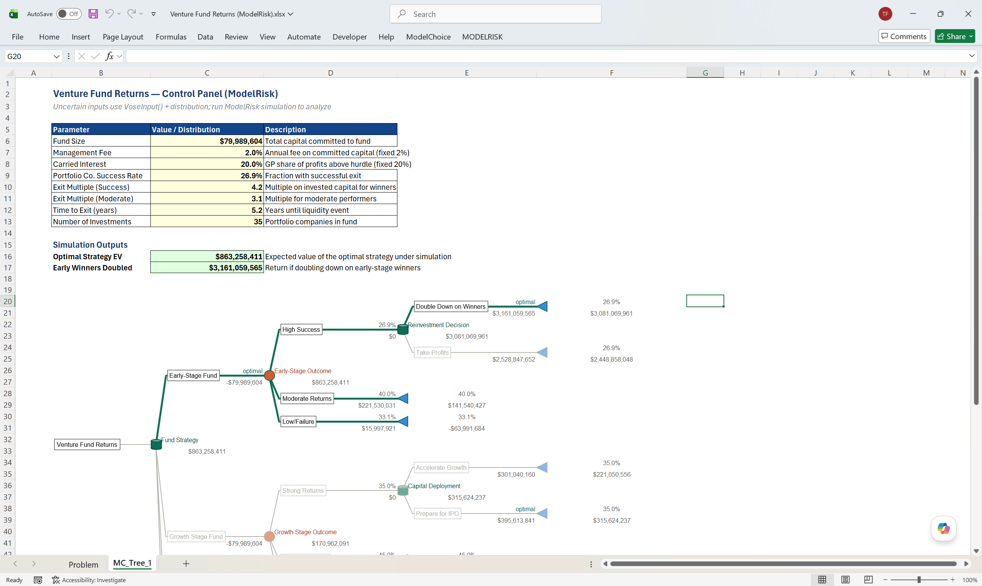This screenshot has height=586, width=982.
Task: Toggle the AutoSave switch
Action: 69,14
